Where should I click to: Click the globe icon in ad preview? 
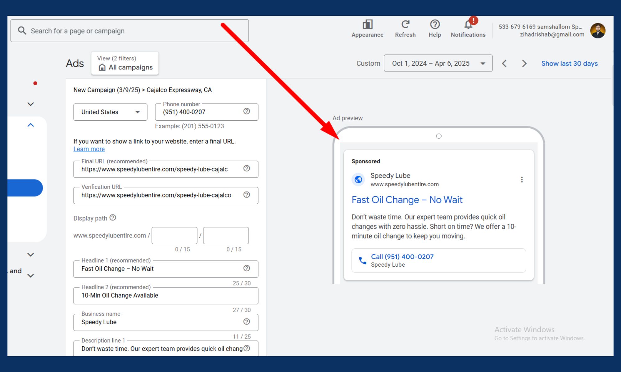pos(358,179)
